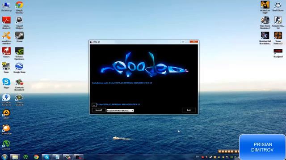Screen dimensions: 286x160
Task: Open the Google Chrome desktop shortcut
Action: tap(19, 7)
